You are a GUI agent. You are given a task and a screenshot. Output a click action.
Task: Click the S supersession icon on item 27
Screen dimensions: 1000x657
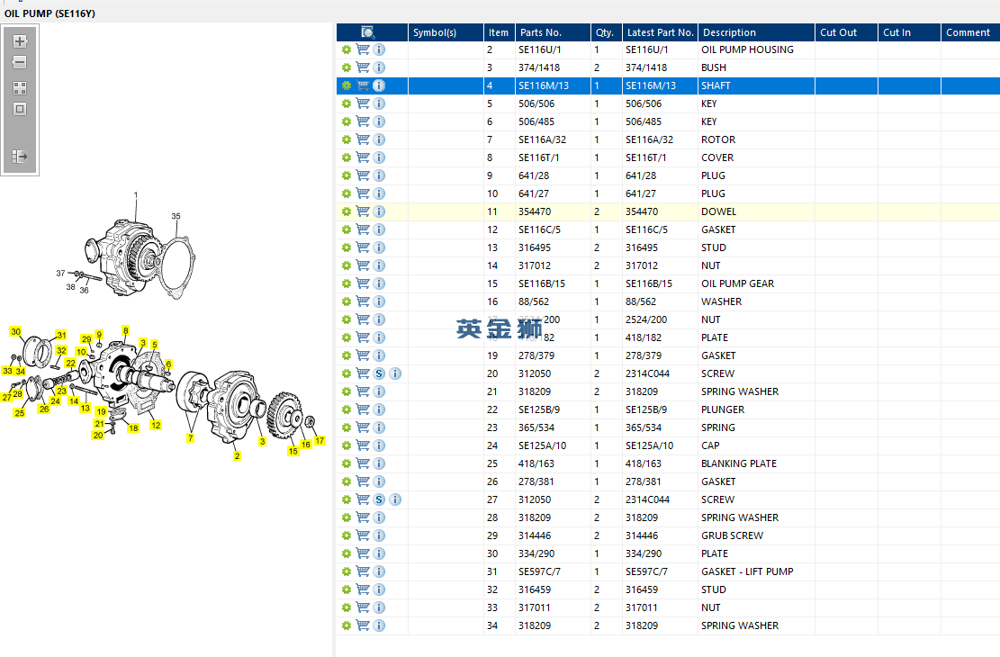(379, 500)
